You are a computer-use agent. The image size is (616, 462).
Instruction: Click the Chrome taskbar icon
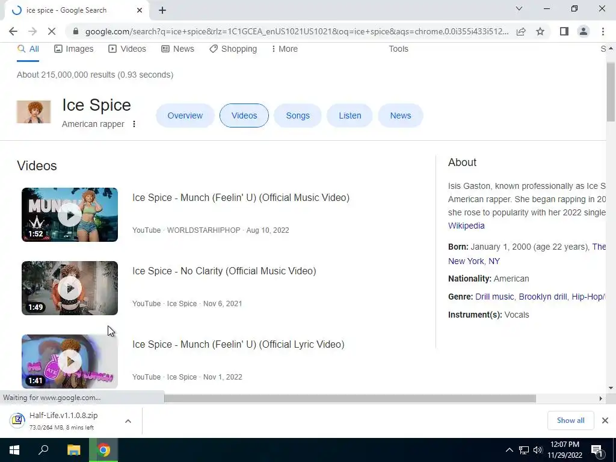coord(103,450)
